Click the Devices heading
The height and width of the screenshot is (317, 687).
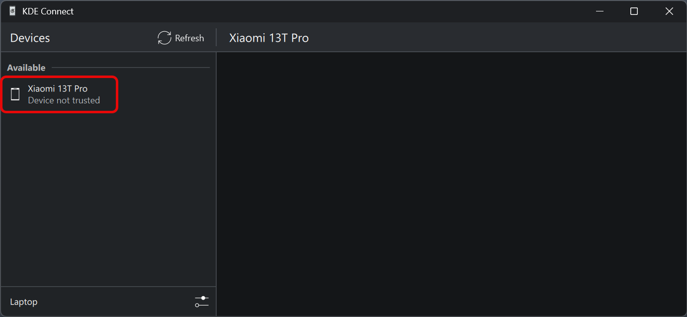point(30,38)
